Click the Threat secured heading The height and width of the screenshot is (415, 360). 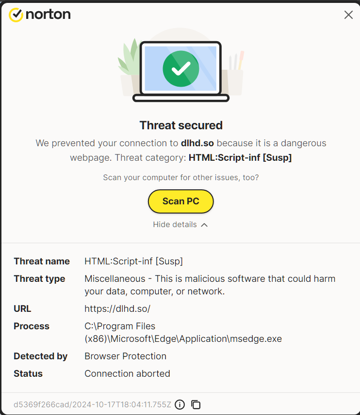pyautogui.click(x=181, y=125)
